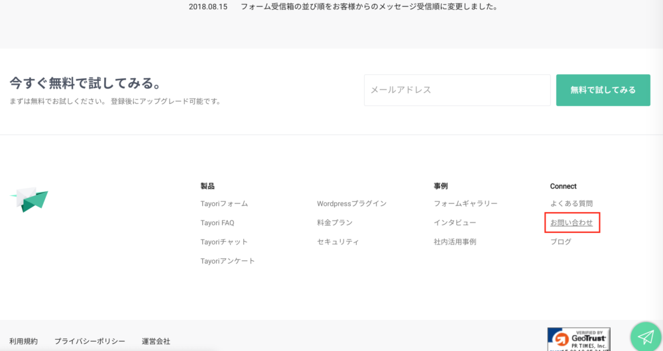
Task: Visit the ブログ link
Action: click(560, 242)
